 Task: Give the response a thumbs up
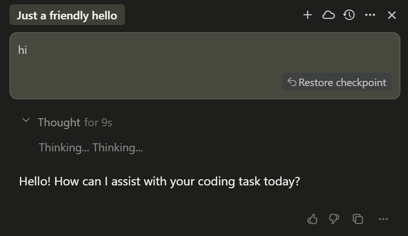point(312,219)
